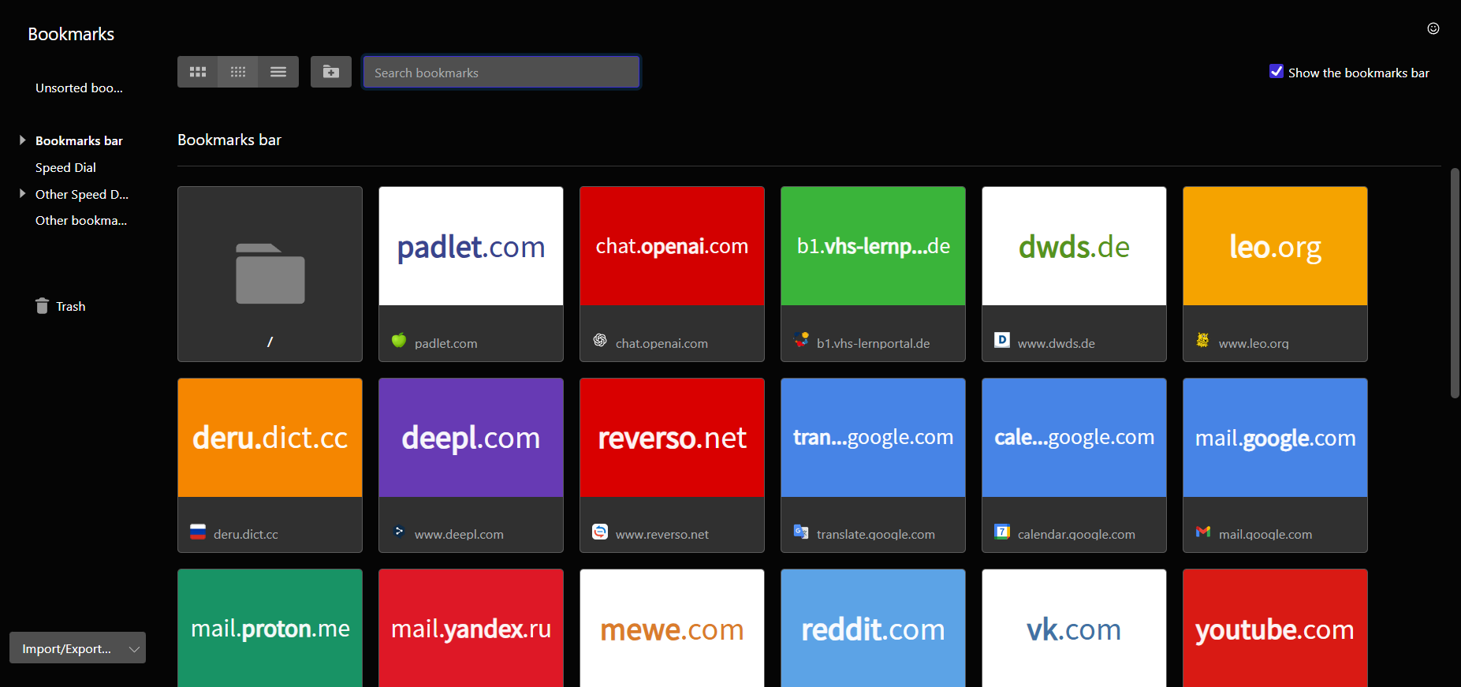The image size is (1461, 687).
Task: Uncheck Show the bookmarks bar checkbox
Action: (1276, 72)
